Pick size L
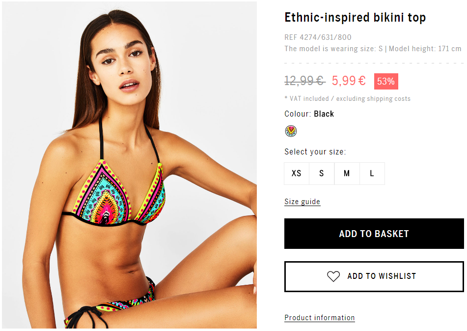The height and width of the screenshot is (331, 467). click(372, 174)
